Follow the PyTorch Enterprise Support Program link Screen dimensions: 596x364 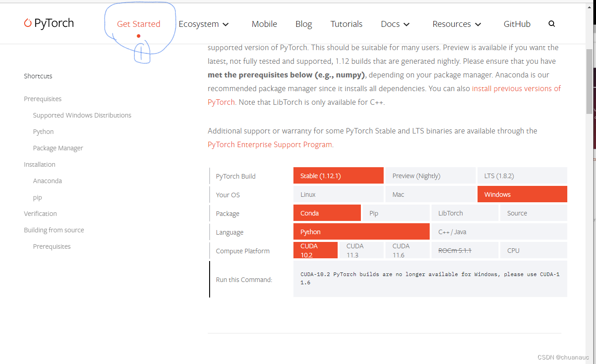pos(270,144)
